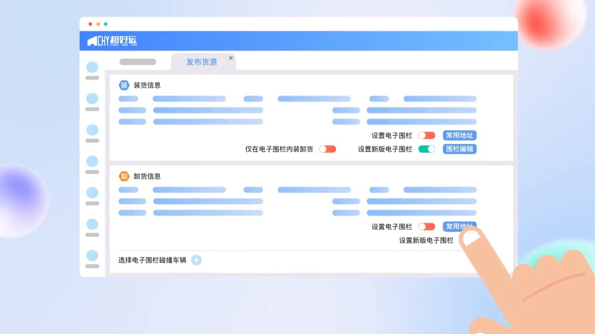Screen dimensions: 595x334
Task: Enable 设置电子围栏 switch in 装货信息
Action: pos(426,135)
